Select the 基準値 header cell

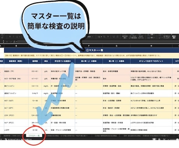click(35, 61)
